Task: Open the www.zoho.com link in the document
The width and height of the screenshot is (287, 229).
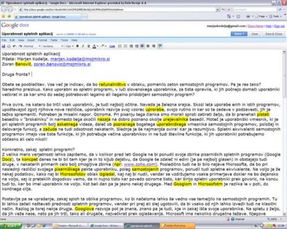Action: (x=140, y=164)
